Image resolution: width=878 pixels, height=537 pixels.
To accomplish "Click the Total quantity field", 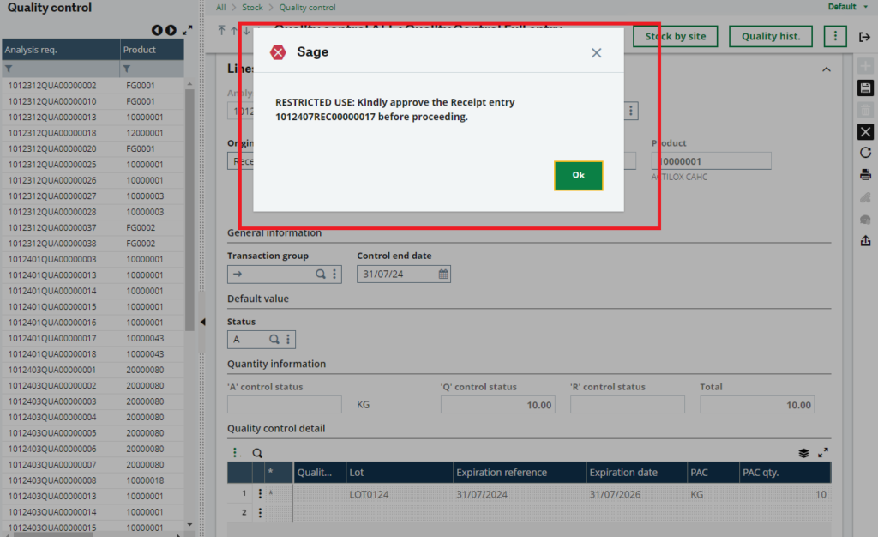I will pyautogui.click(x=757, y=404).
